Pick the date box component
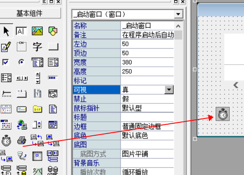The width and height of the screenshot is (244, 175). pyautogui.click(x=53, y=94)
